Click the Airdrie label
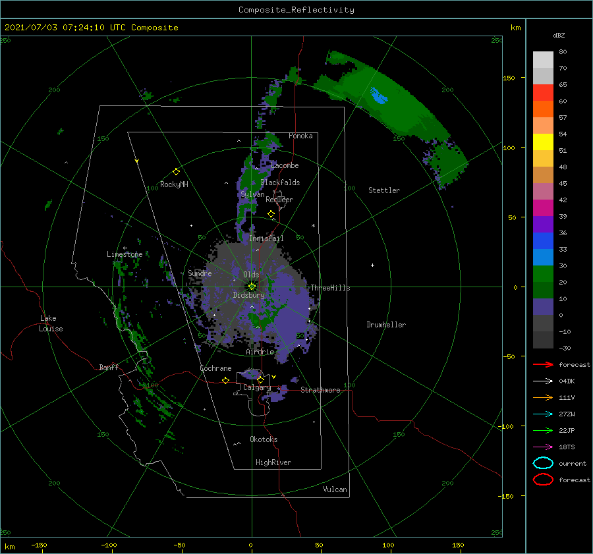This screenshot has width=593, height=554. tap(260, 352)
